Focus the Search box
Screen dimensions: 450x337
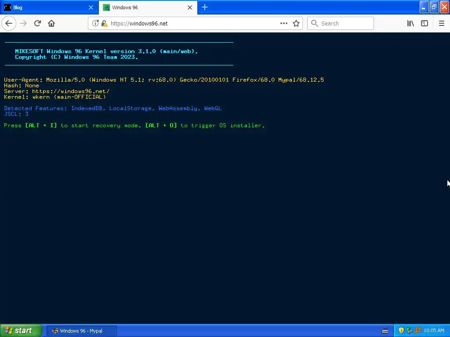point(341,23)
